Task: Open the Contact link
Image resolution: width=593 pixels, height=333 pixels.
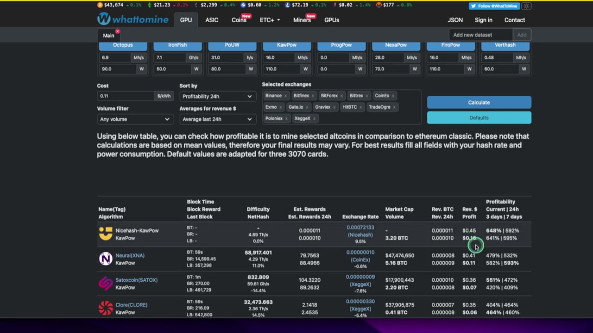Action: (515, 20)
